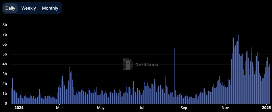Screen dimensions: 272x112
Task: Click the 2025 x-axis label
Action: 266,108
